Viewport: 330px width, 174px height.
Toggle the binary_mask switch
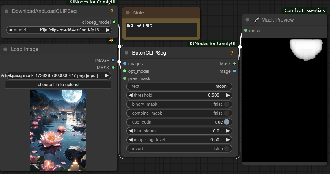click(x=227, y=104)
